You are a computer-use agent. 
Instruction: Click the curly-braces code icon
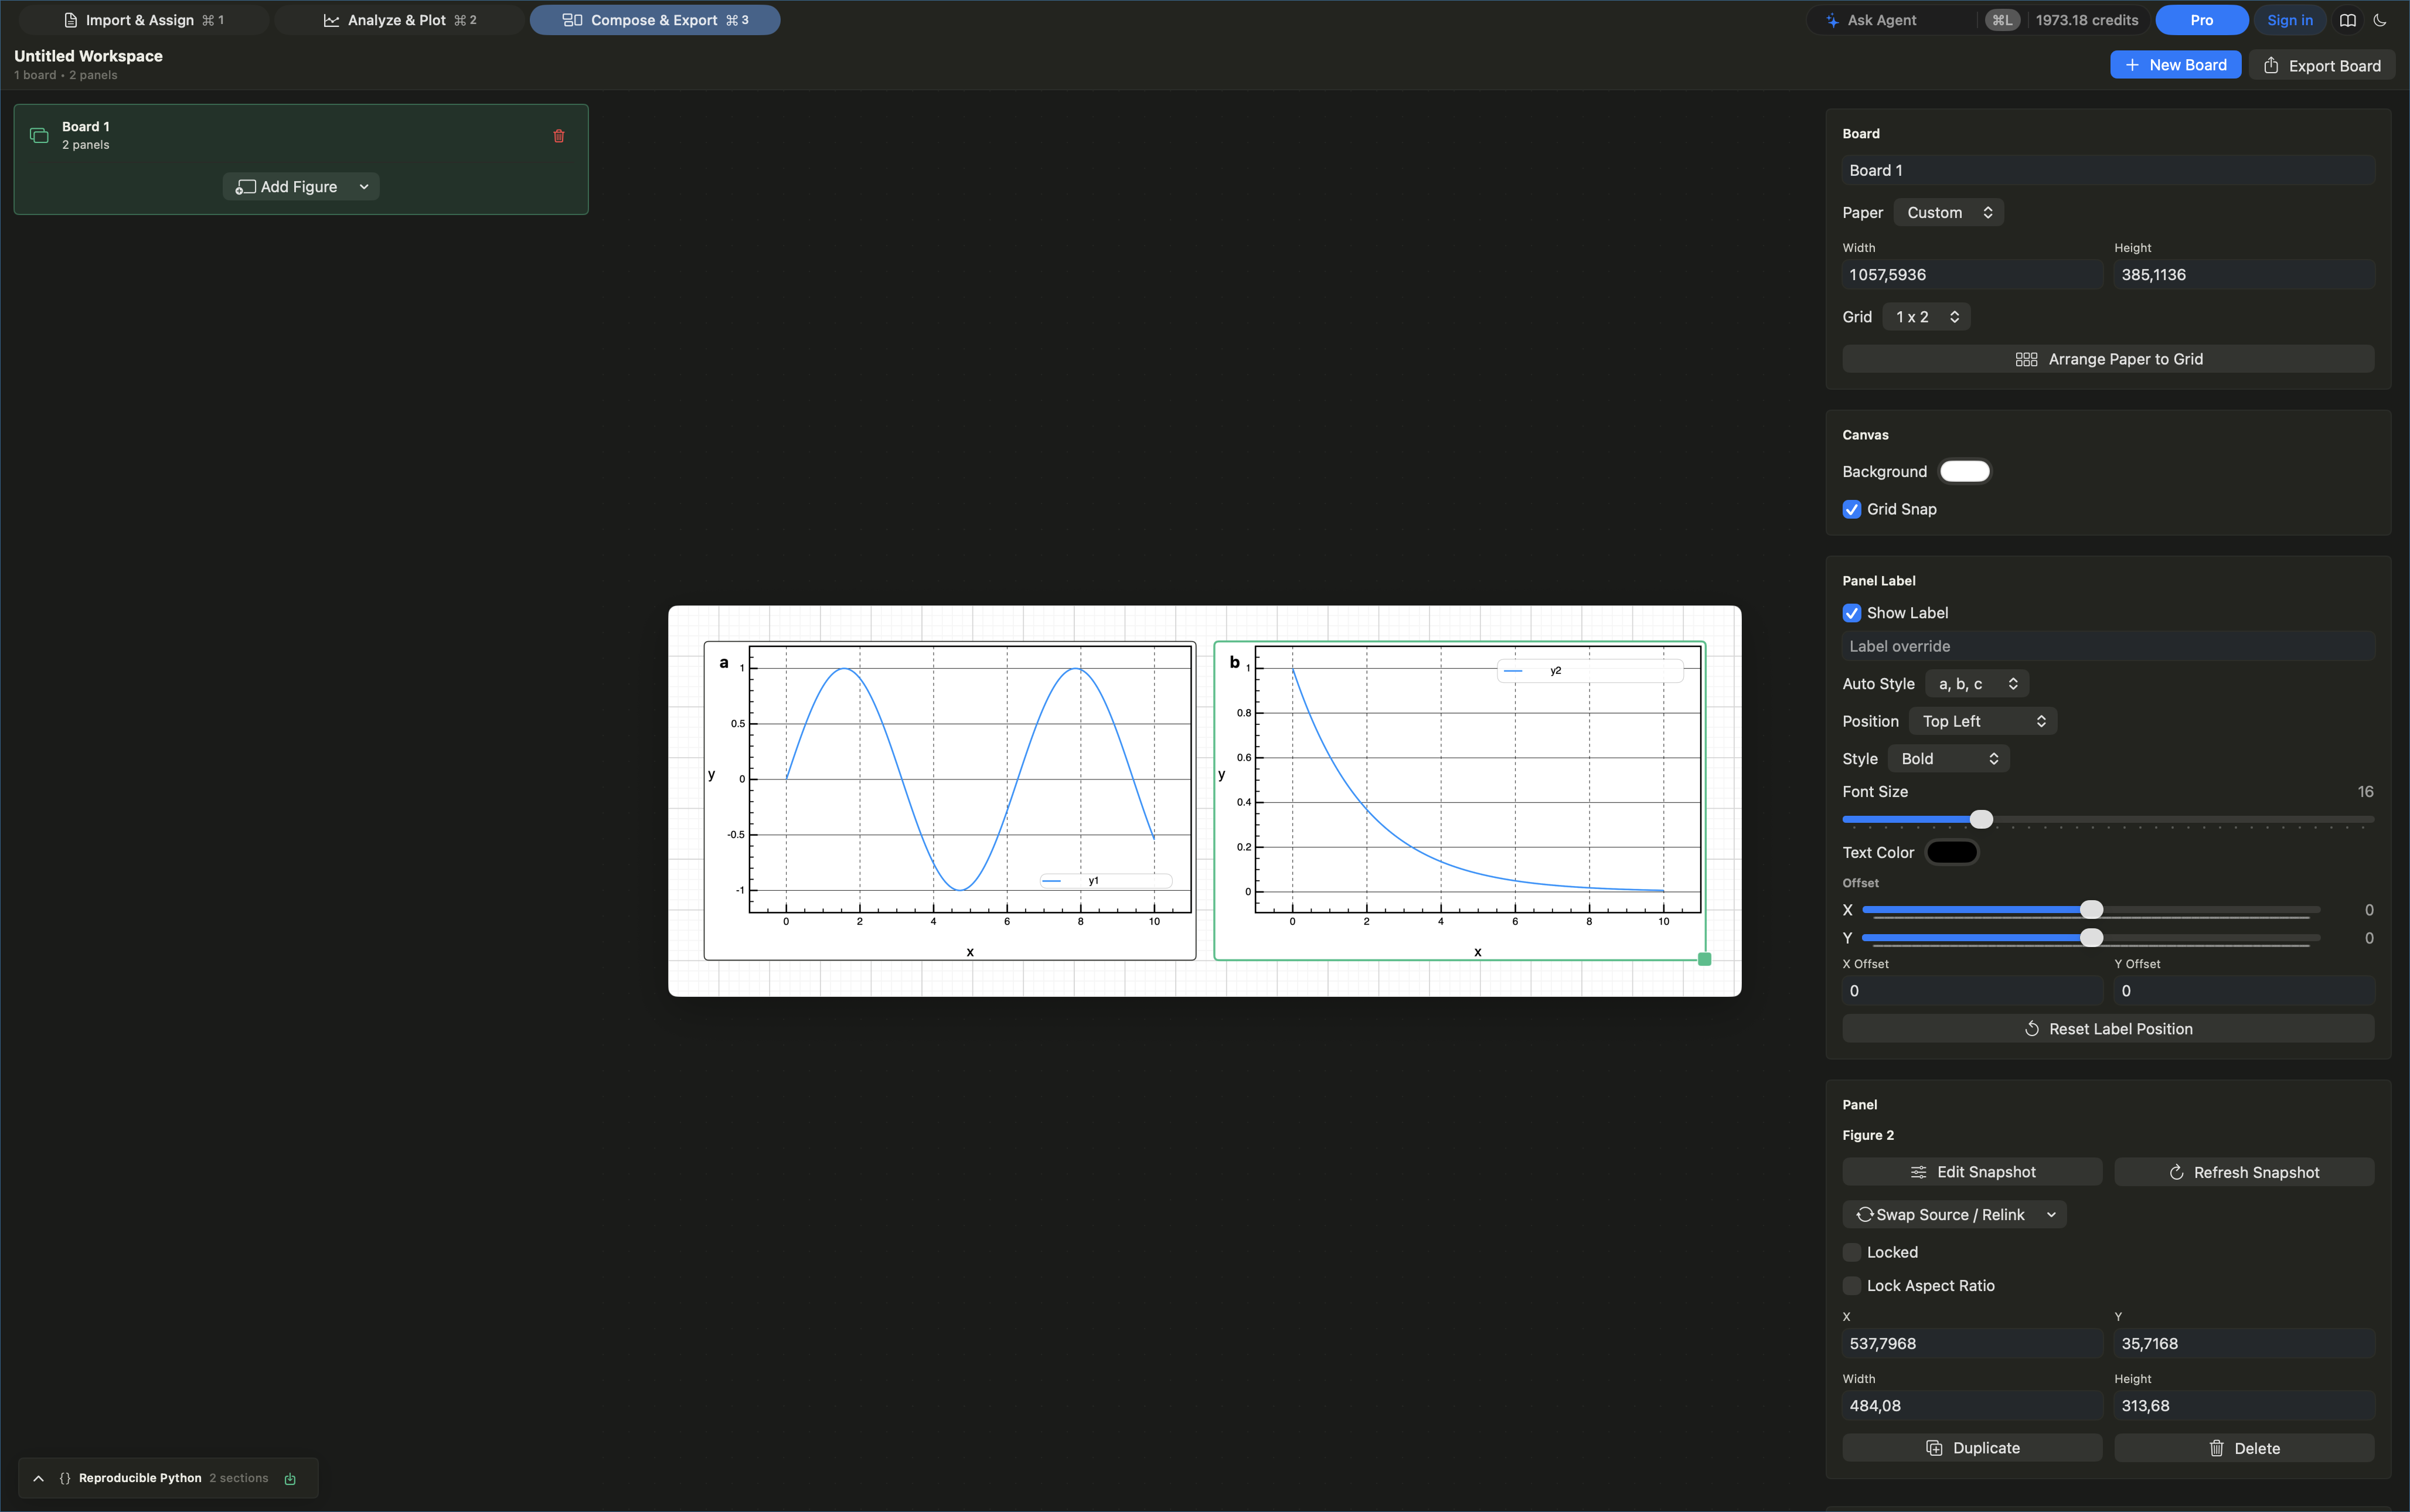coord(65,1478)
